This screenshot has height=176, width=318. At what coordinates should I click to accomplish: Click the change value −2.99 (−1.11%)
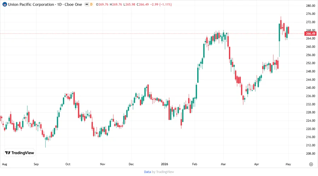tap(161, 4)
